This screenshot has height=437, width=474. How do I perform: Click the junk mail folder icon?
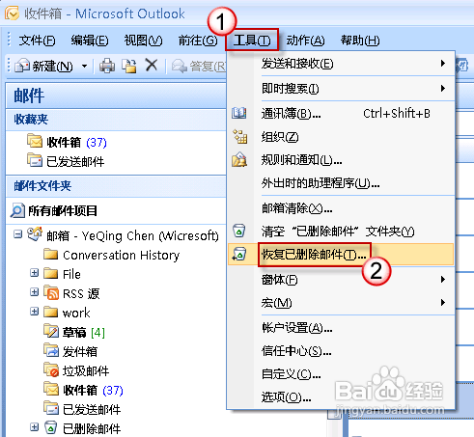click(51, 369)
